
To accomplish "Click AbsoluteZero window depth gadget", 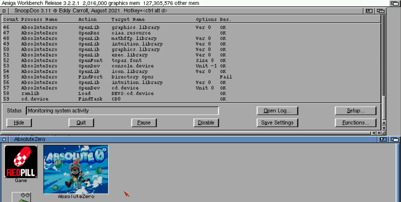I will click(x=395, y=139).
